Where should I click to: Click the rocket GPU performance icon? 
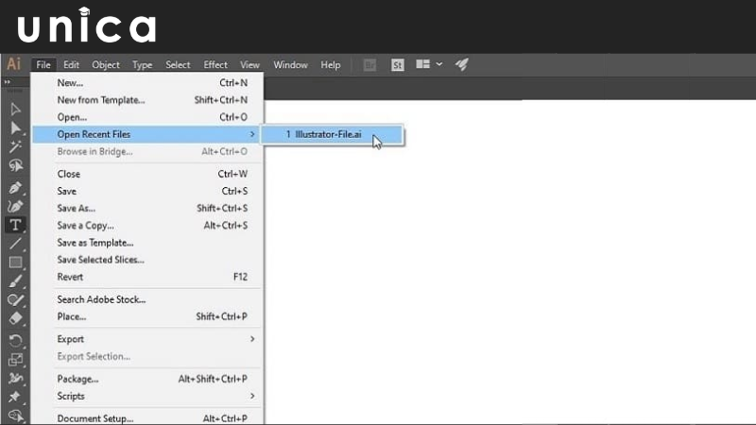(x=462, y=65)
